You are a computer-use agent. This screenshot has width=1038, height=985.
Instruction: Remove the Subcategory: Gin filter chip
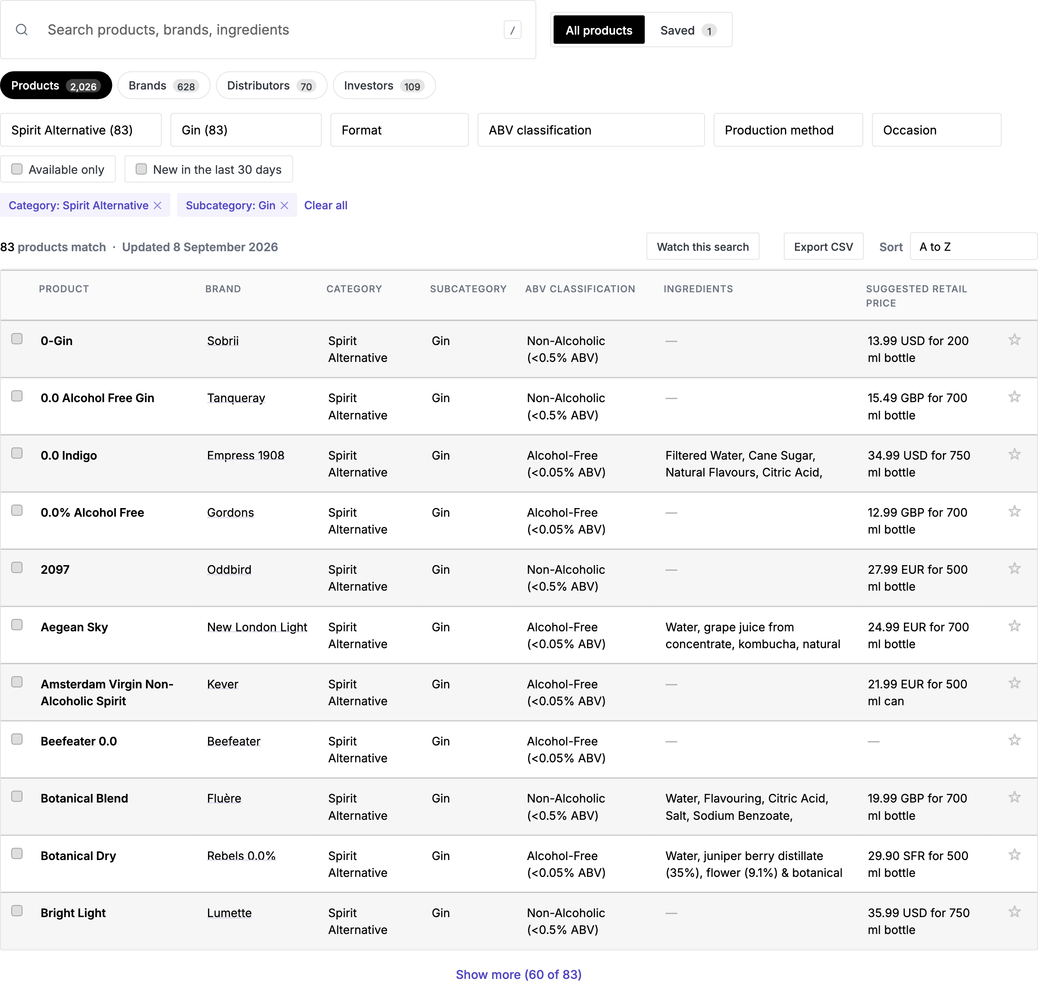(285, 205)
